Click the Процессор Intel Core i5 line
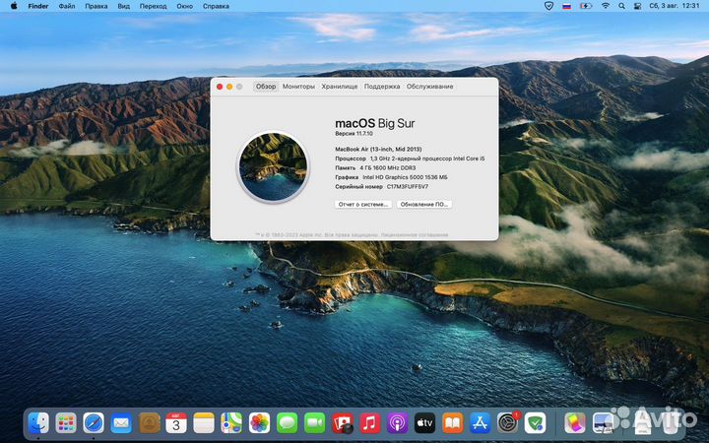 410,158
